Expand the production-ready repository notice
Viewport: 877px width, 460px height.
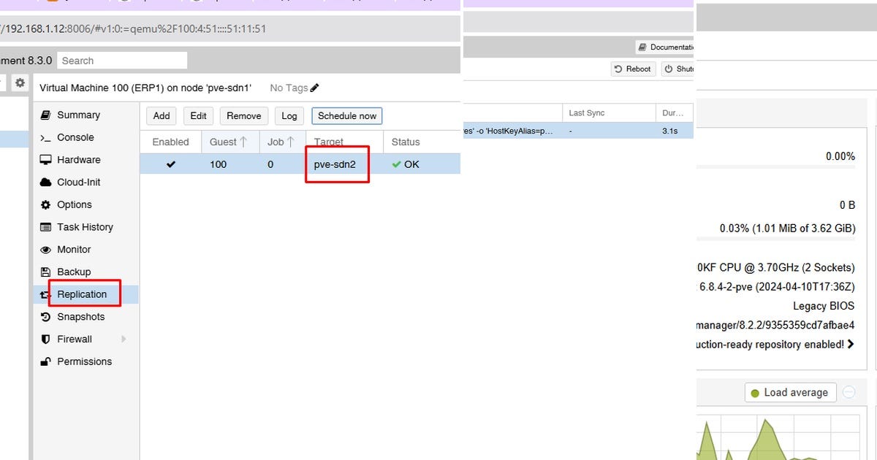pos(849,344)
